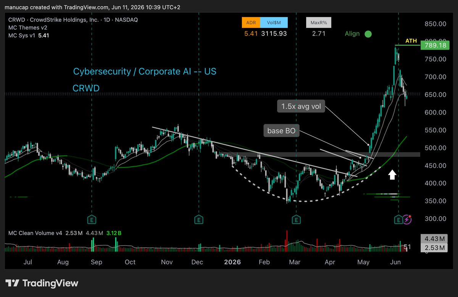Click the blue CRWD text note
This screenshot has height=297, width=458.
click(86, 88)
